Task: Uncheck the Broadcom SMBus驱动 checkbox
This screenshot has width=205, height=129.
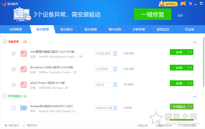Action: tap(13, 69)
